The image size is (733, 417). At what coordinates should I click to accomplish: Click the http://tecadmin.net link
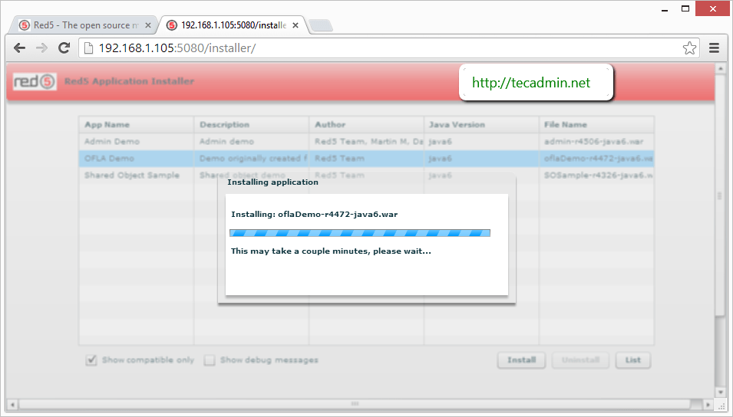point(531,83)
